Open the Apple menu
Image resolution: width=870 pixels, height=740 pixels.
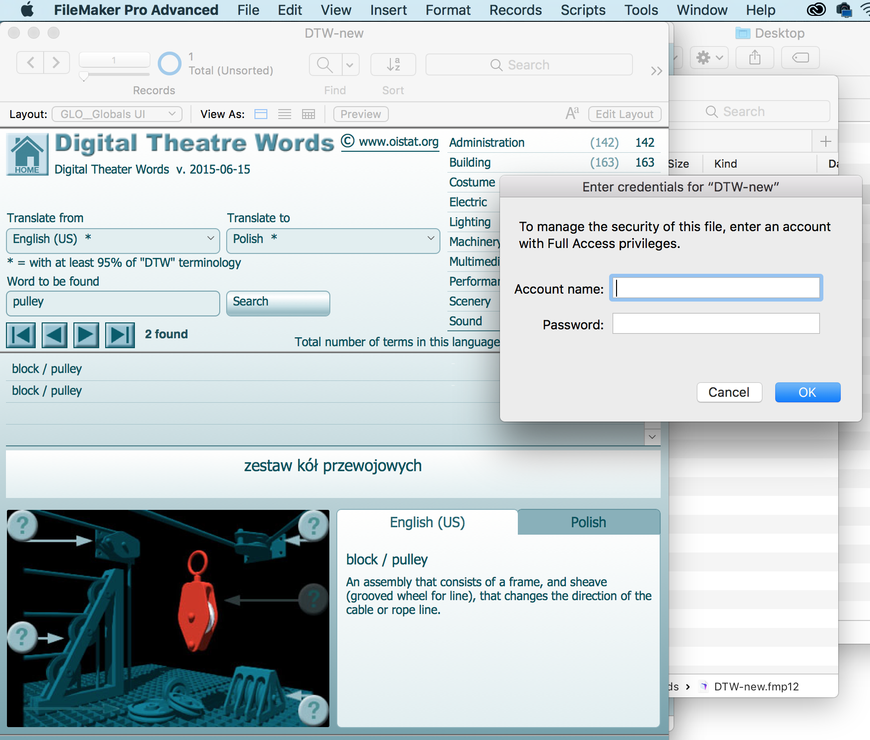pyautogui.click(x=27, y=10)
